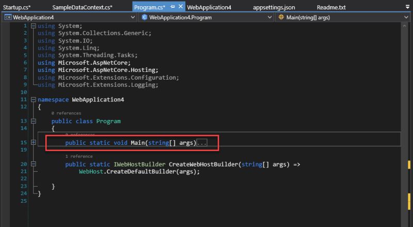
Task: Click the collapsed ellipsis after Main signature
Action: coord(202,143)
